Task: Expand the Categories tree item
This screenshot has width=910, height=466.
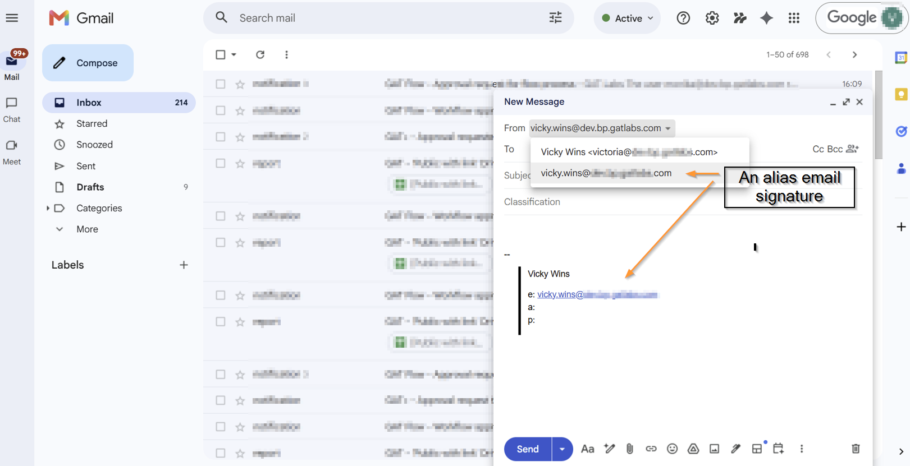Action: click(x=48, y=208)
